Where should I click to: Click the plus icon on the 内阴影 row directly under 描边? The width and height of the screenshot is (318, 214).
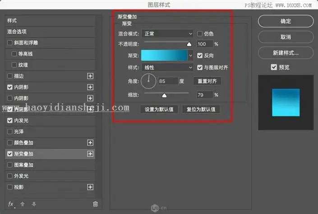point(90,87)
